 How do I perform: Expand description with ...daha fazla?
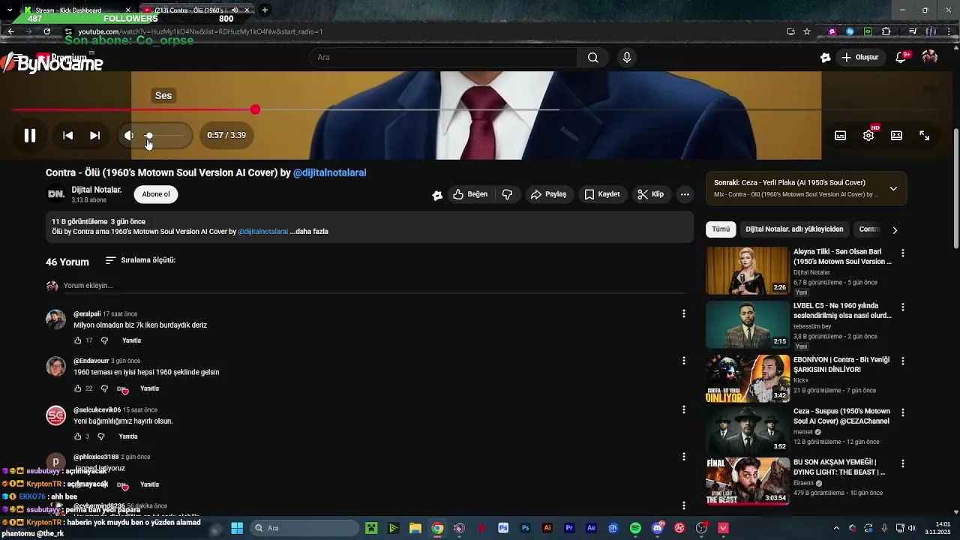coord(309,232)
